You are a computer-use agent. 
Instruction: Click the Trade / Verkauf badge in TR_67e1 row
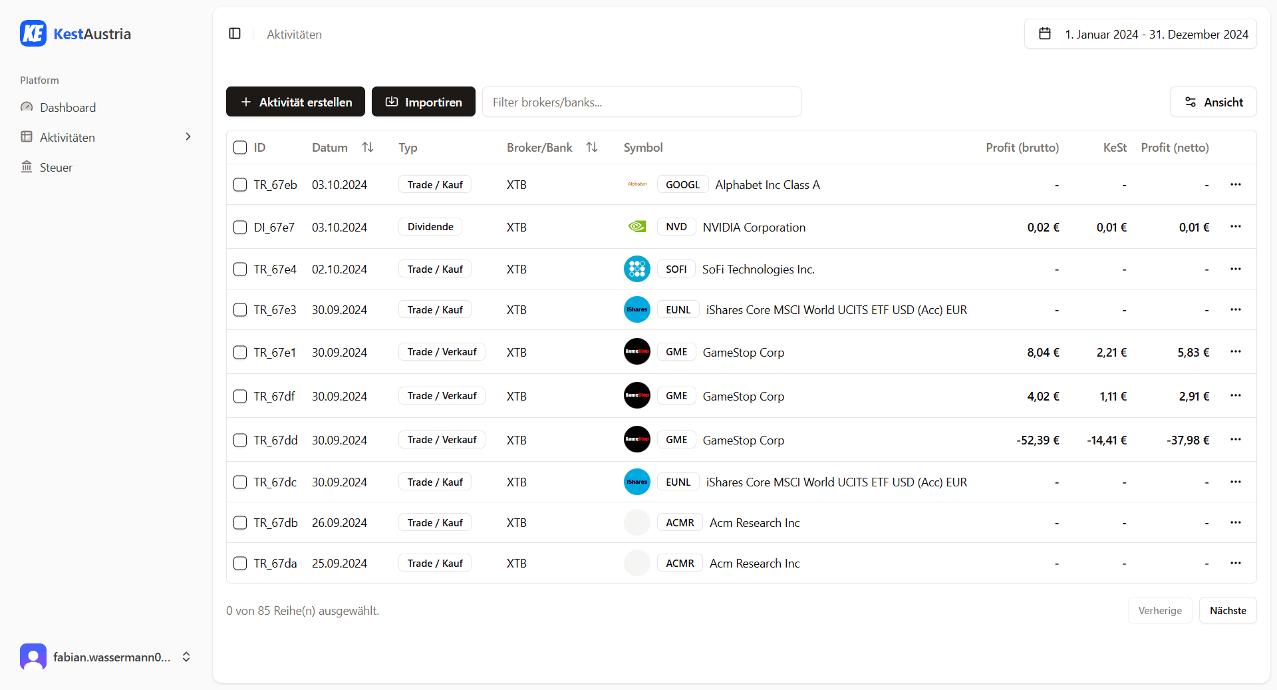click(442, 351)
